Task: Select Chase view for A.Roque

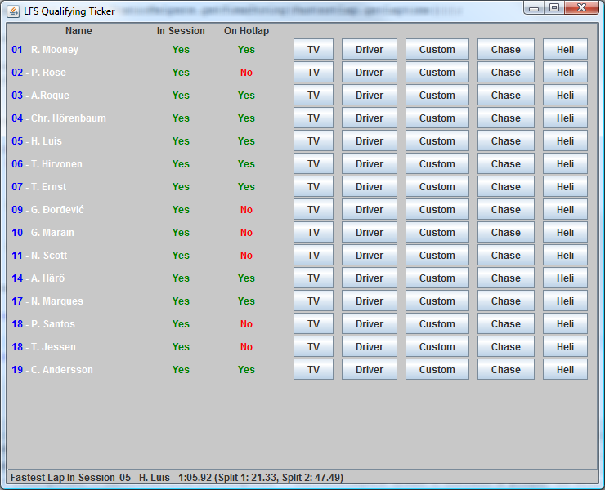Action: [506, 96]
